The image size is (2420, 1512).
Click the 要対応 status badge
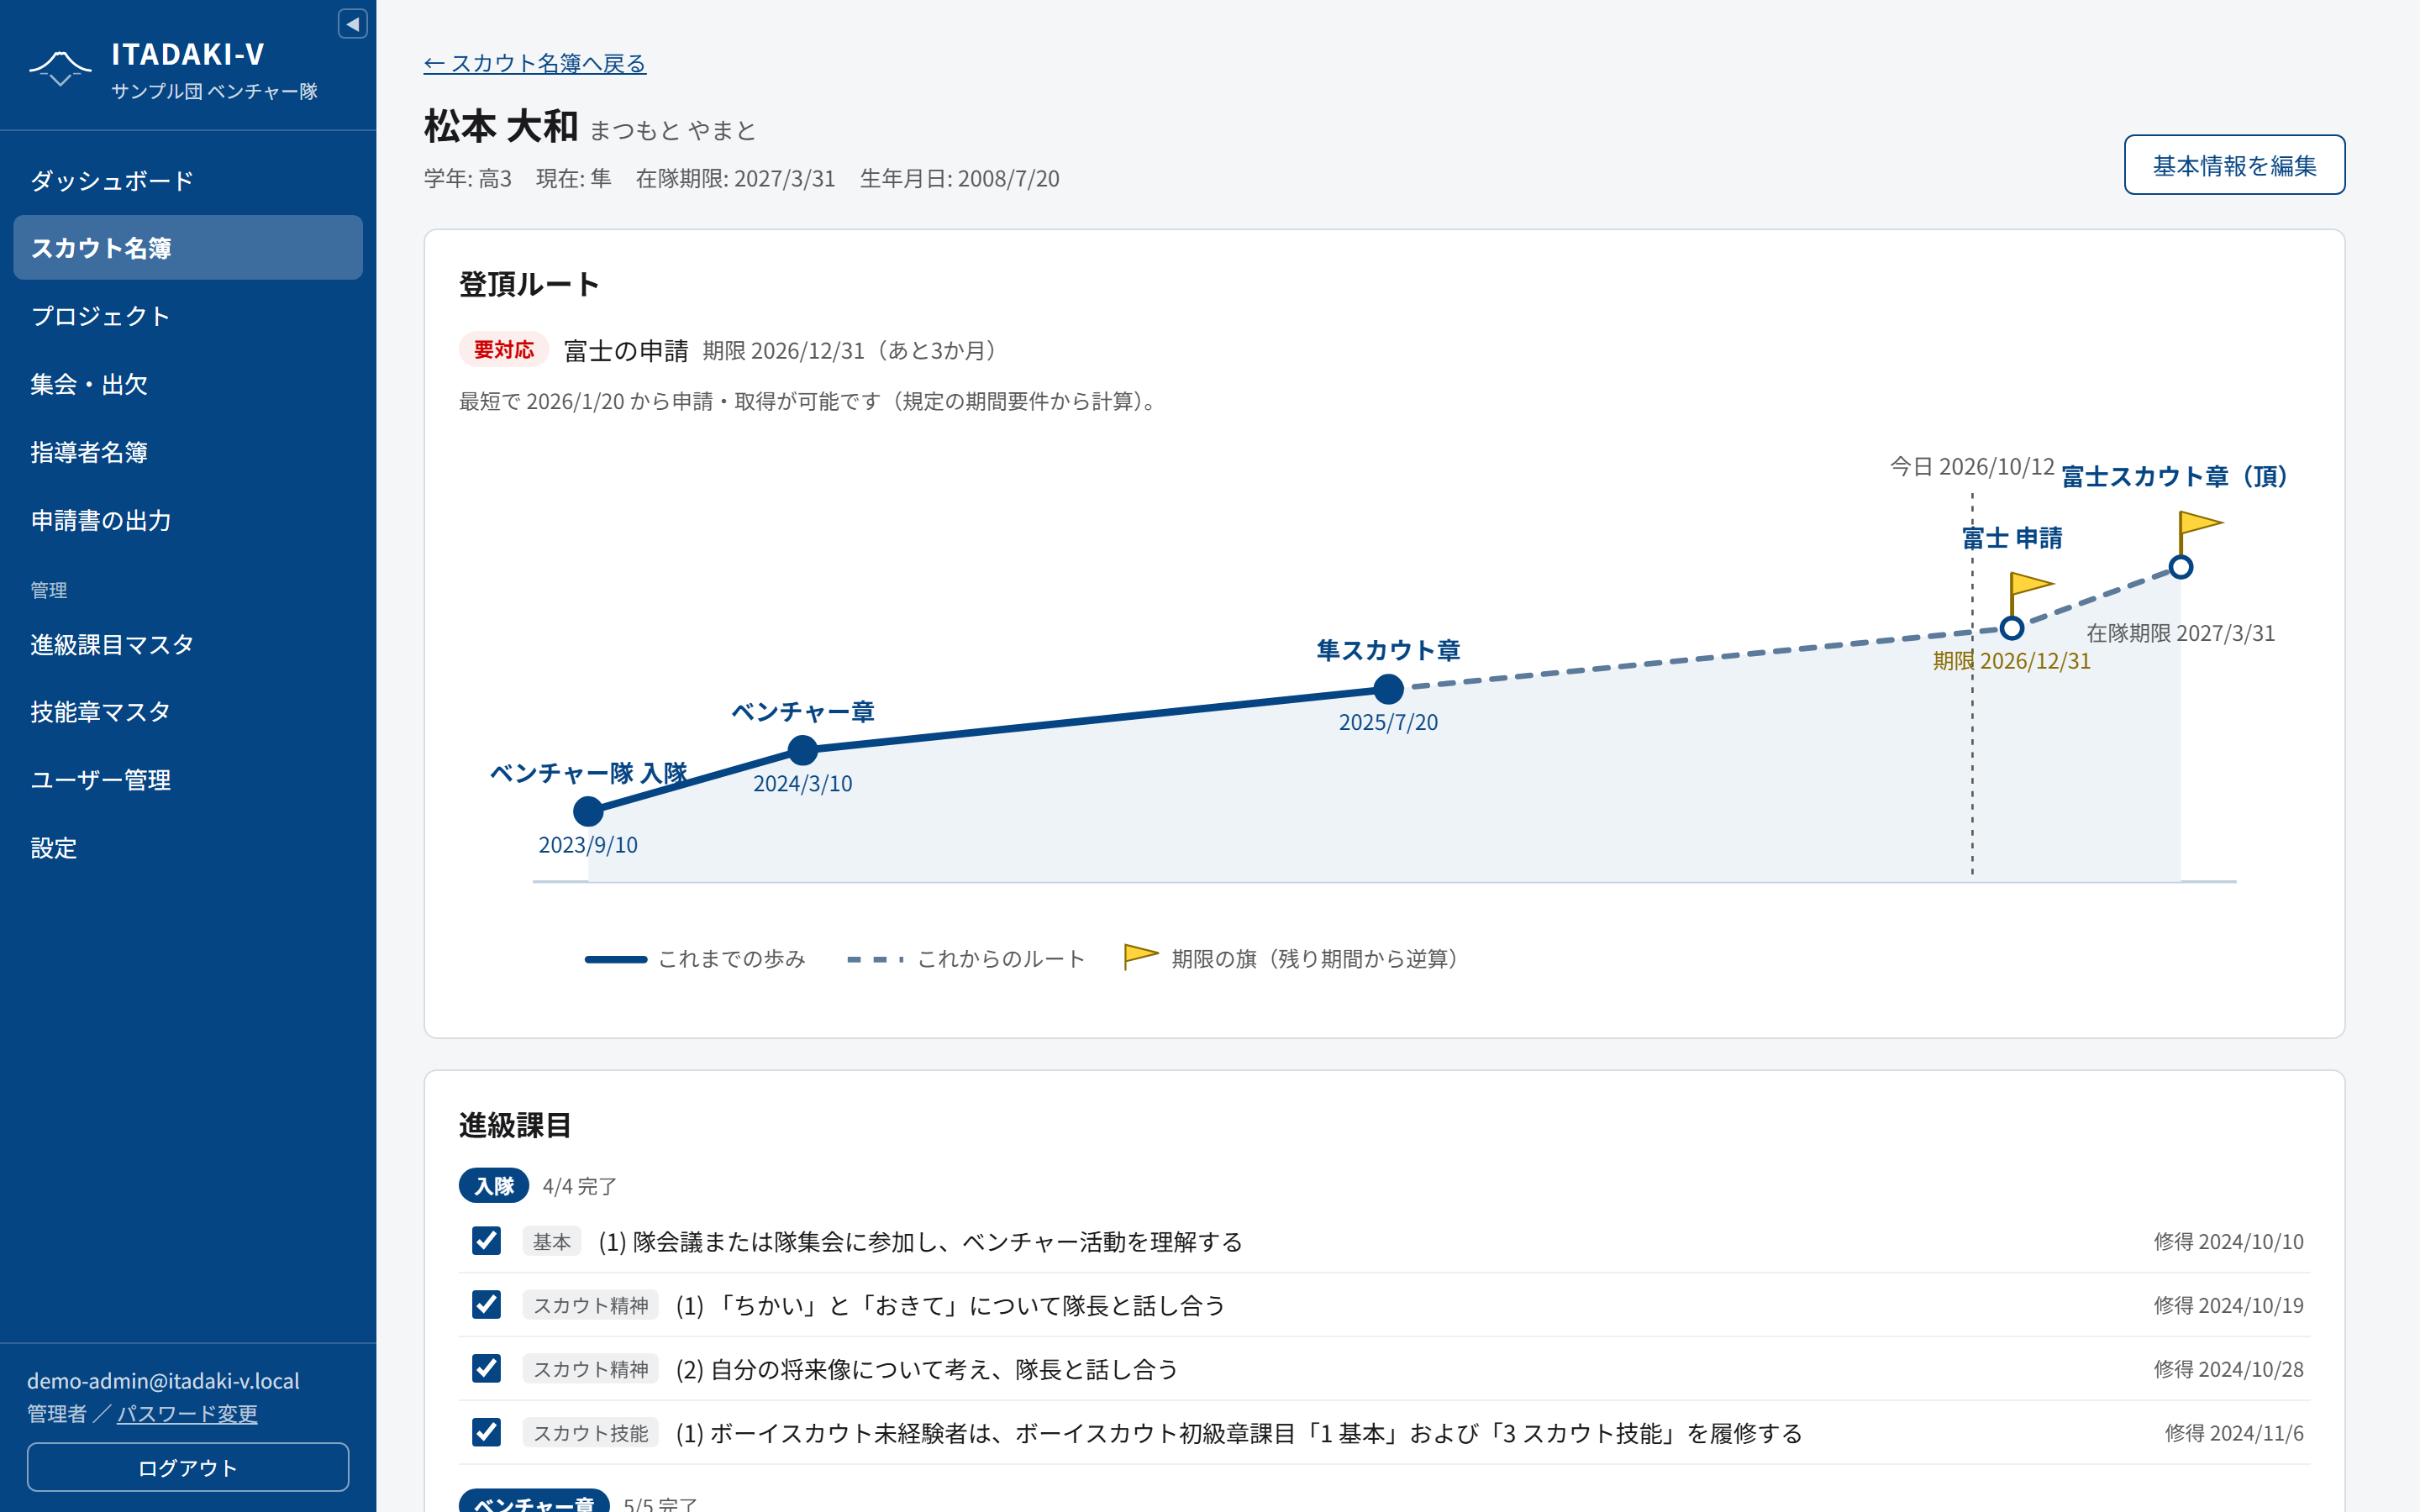(504, 350)
